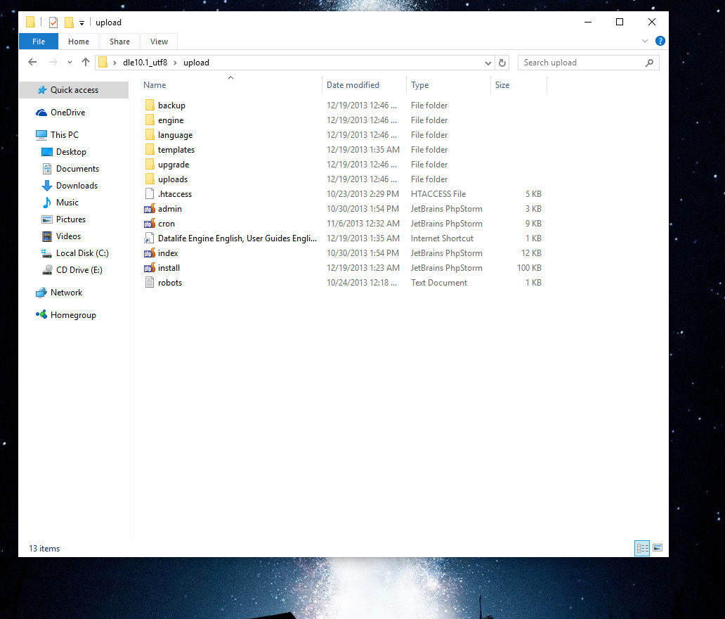Switch to Details view layout

[642, 548]
